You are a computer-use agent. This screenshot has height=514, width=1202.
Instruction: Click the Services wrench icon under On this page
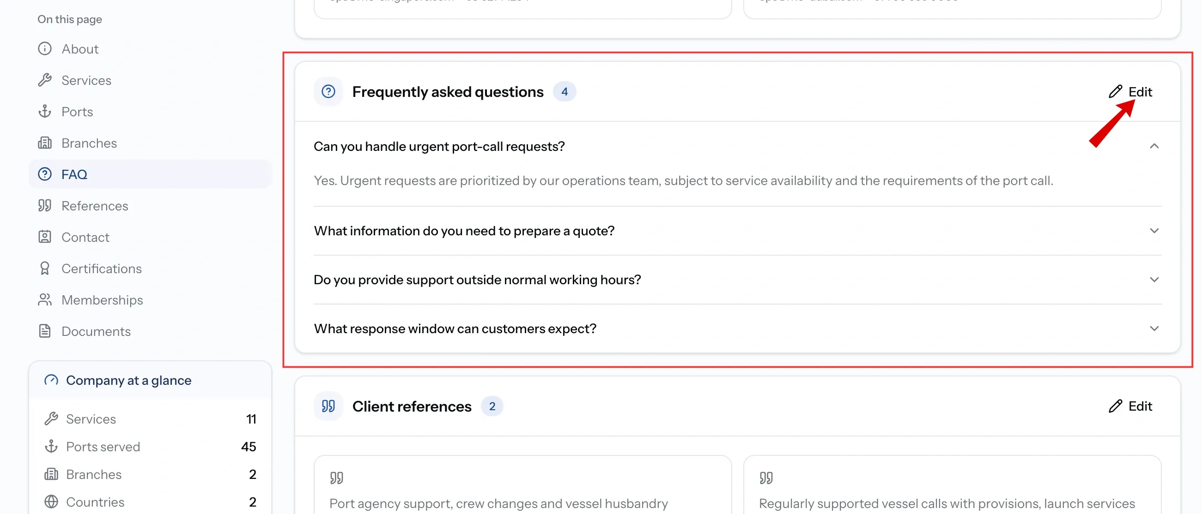[x=45, y=80]
